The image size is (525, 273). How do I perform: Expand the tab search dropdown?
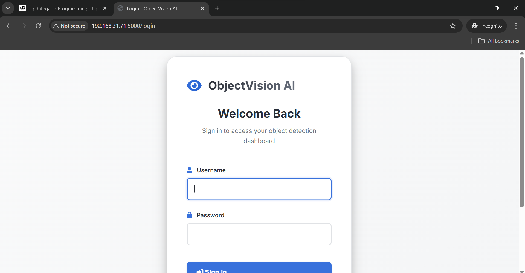click(8, 8)
